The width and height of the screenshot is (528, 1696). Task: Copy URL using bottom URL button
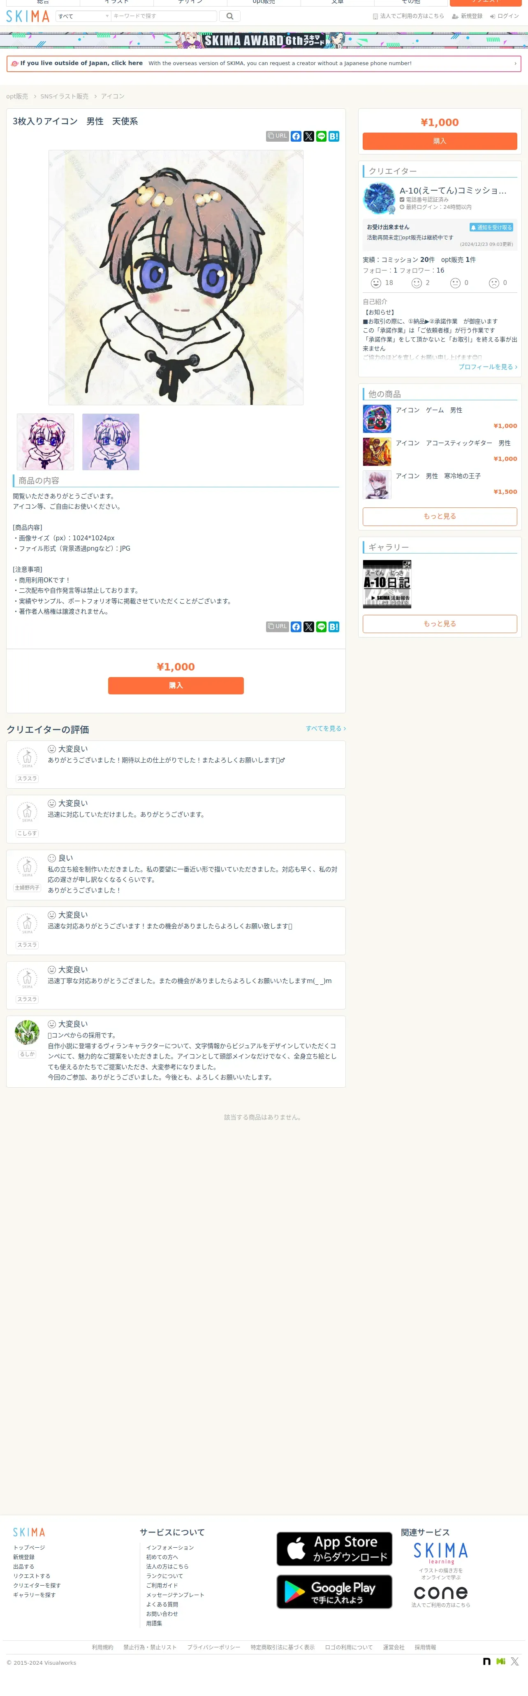click(x=278, y=626)
